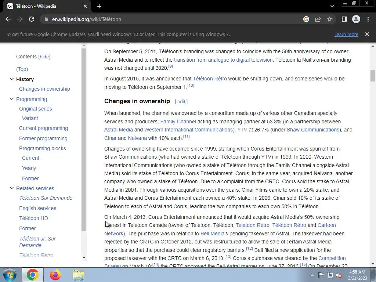This screenshot has width=376, height=282.
Task: Go to Changes in ownership in contents
Action: tap(44, 89)
